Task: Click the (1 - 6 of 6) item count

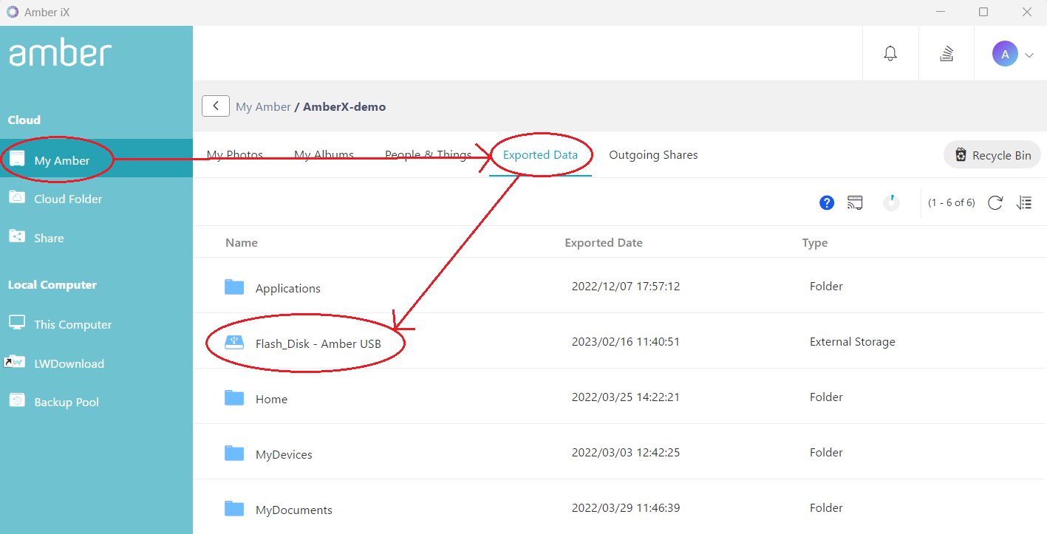Action: tap(952, 202)
